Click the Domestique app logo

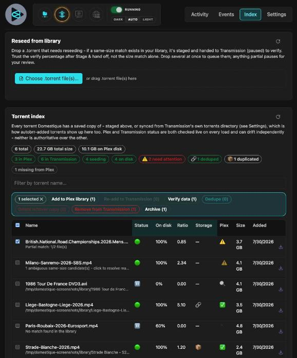tap(16, 14)
